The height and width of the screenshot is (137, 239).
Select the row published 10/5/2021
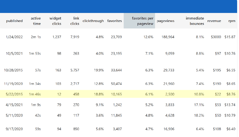click(x=119, y=53)
